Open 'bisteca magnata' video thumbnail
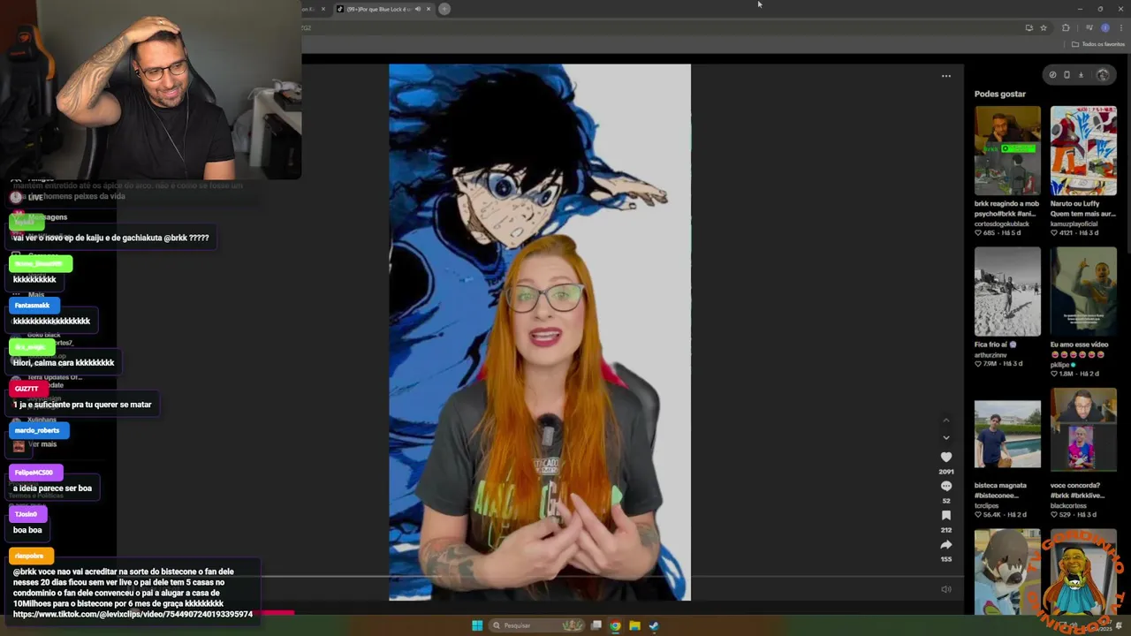This screenshot has height=636, width=1131. coord(1007,433)
